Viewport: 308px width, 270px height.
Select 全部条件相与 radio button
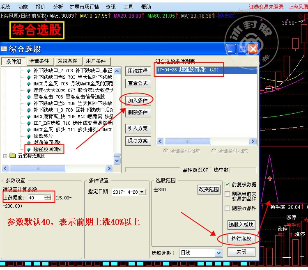(x=166, y=151)
